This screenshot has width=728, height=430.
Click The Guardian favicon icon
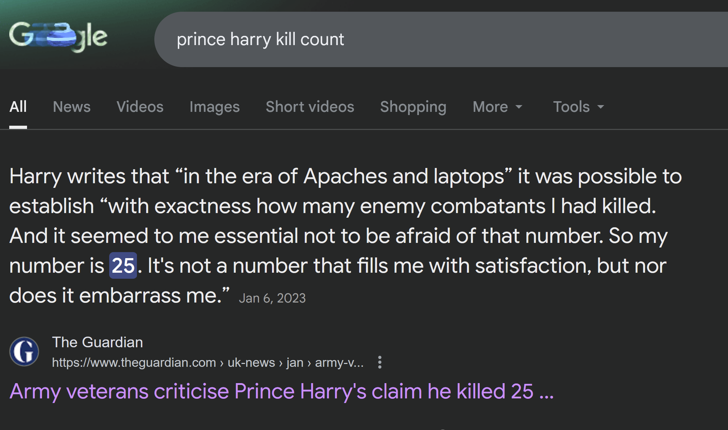24,352
